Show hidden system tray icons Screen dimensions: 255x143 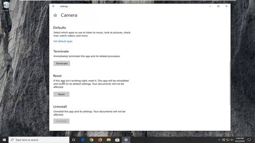click(x=219, y=140)
